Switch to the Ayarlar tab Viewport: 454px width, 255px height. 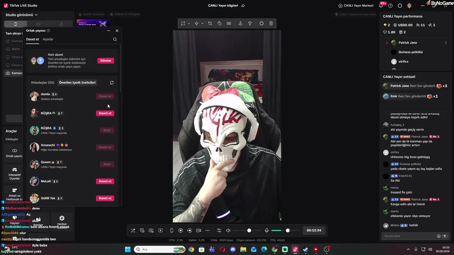coord(48,39)
